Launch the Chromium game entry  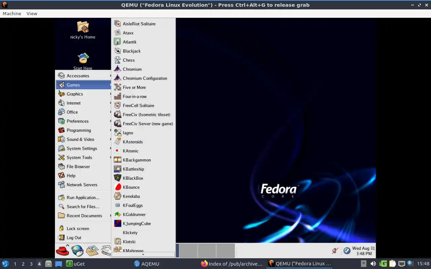(x=143, y=69)
